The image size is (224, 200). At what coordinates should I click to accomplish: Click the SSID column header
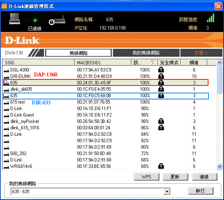pyautogui.click(x=38, y=62)
